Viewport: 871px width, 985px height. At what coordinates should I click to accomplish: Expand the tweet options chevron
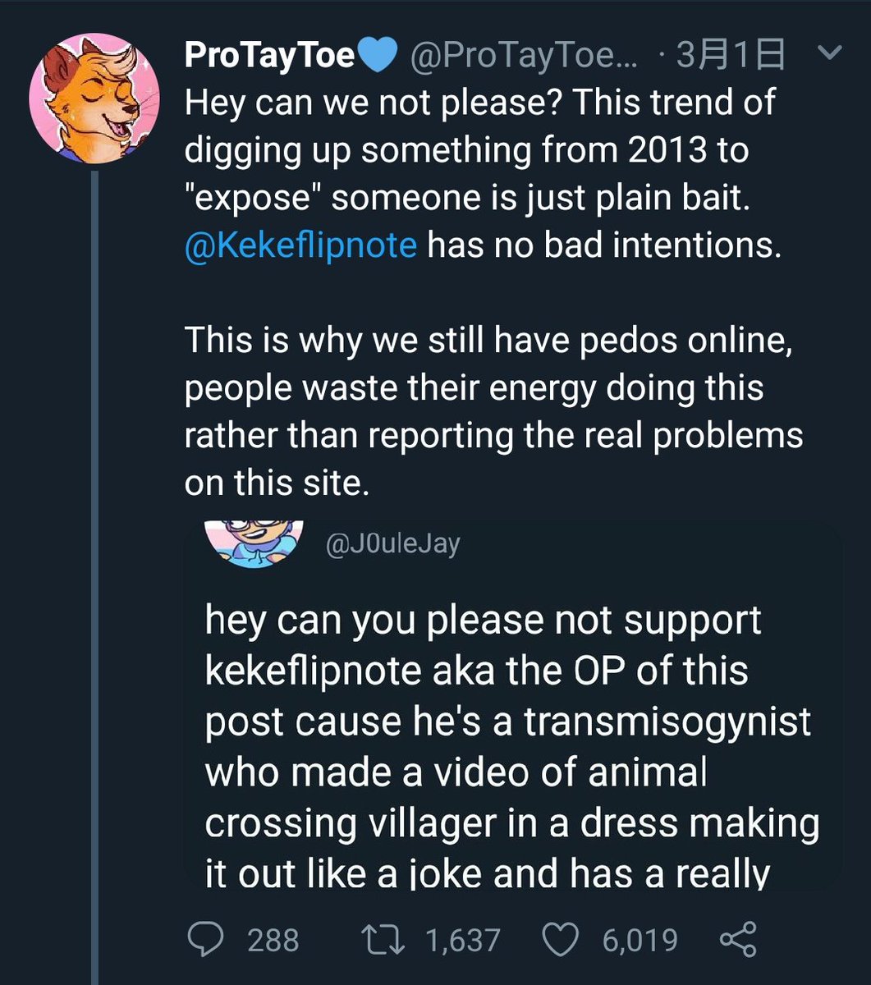tap(830, 54)
